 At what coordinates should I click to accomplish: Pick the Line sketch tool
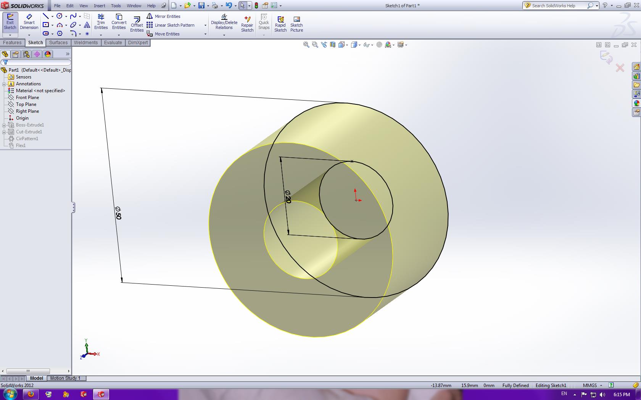(45, 16)
